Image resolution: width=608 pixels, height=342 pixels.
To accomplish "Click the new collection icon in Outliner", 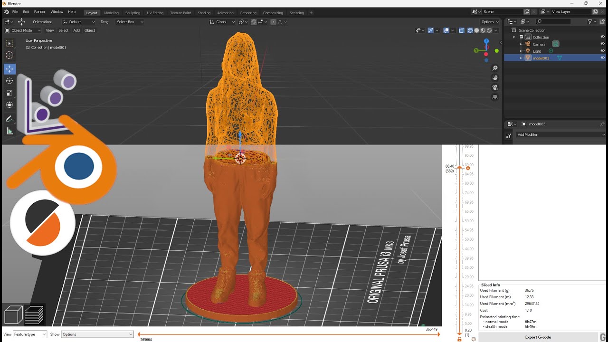I will click(602, 21).
